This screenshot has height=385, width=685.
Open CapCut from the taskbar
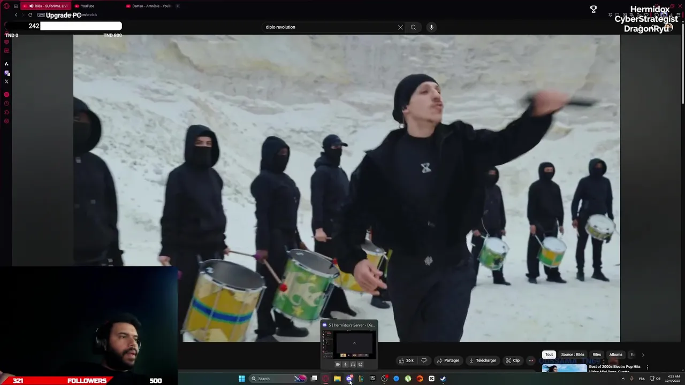[431, 379]
